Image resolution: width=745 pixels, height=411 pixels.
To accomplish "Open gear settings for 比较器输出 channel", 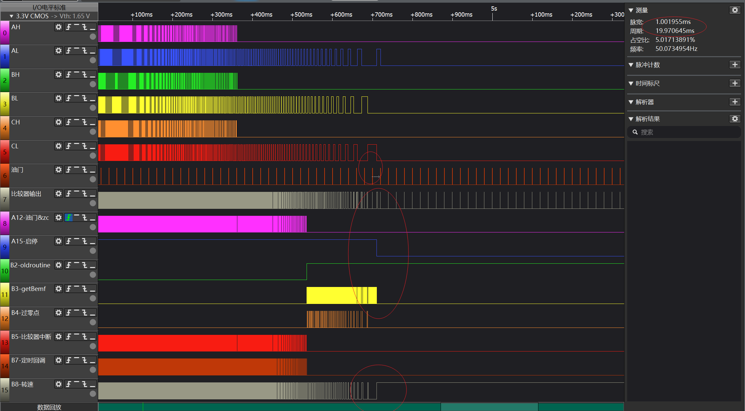I will (x=59, y=194).
